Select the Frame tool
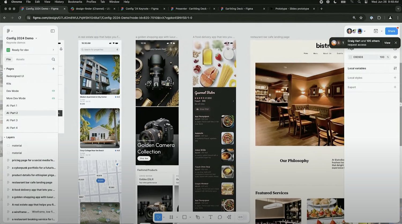Viewport: 402px width, 224px height. [x=171, y=217]
